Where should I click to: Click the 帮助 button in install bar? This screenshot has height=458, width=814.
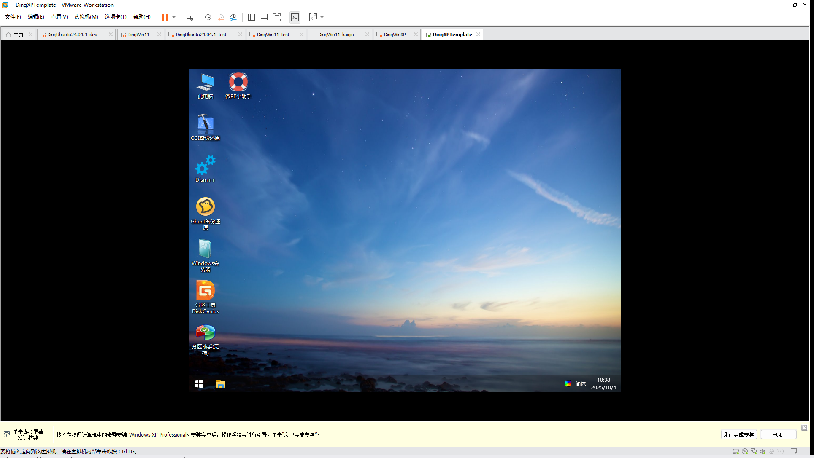point(778,435)
